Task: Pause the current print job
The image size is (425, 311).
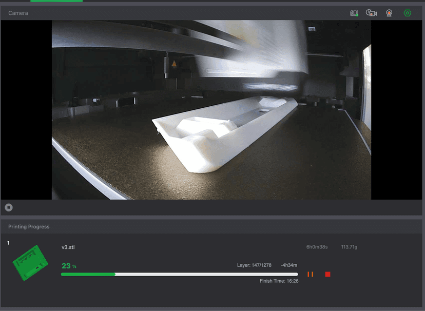Action: click(x=310, y=275)
